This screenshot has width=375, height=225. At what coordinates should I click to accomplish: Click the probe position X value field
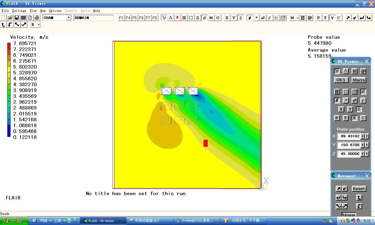[349, 136]
